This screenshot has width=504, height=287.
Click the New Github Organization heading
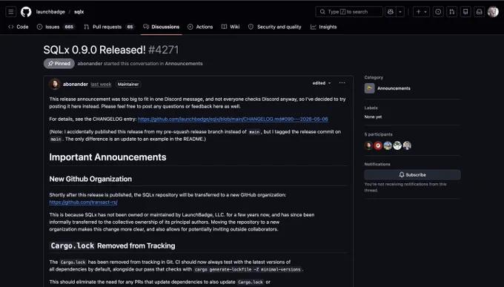(90, 179)
